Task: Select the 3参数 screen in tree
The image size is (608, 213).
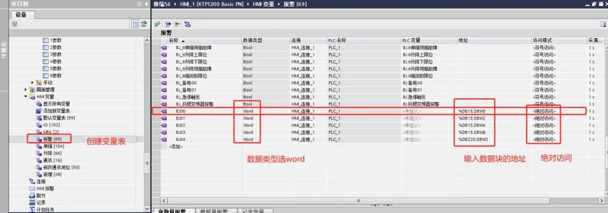Action: [56, 54]
